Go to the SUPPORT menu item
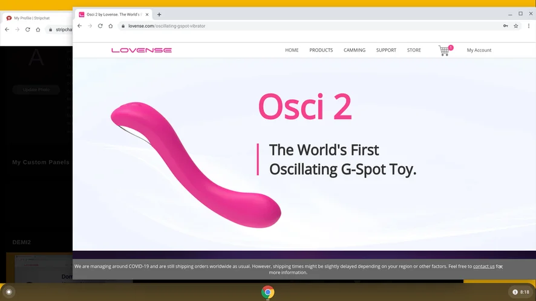This screenshot has width=536, height=301. pyautogui.click(x=387, y=50)
